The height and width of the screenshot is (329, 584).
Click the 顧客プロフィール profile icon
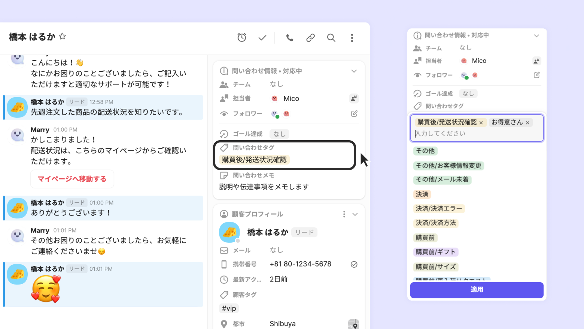(x=224, y=214)
